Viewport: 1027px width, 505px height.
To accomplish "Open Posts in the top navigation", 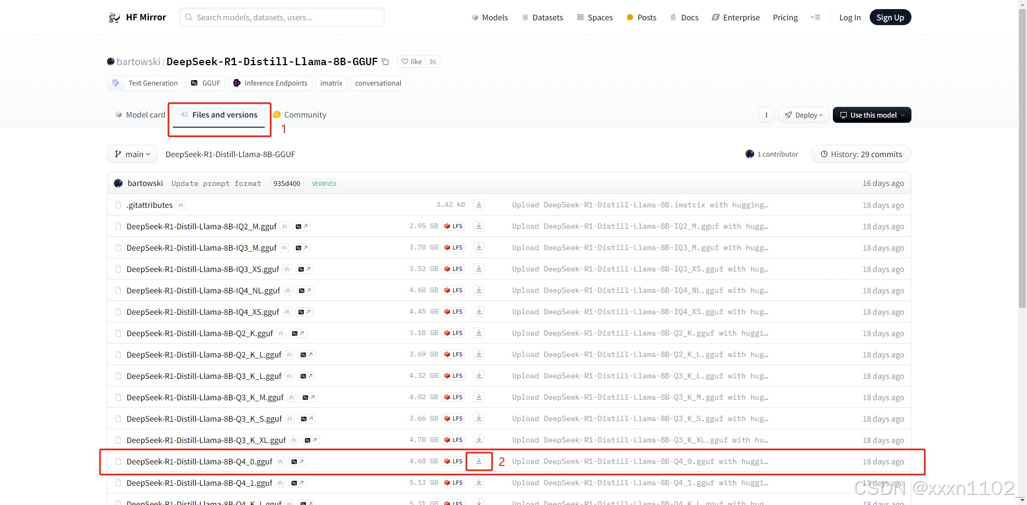I will [641, 17].
